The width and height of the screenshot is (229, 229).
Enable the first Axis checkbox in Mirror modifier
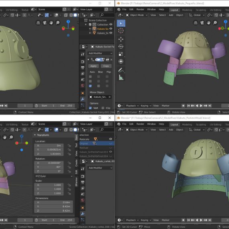point(90,77)
